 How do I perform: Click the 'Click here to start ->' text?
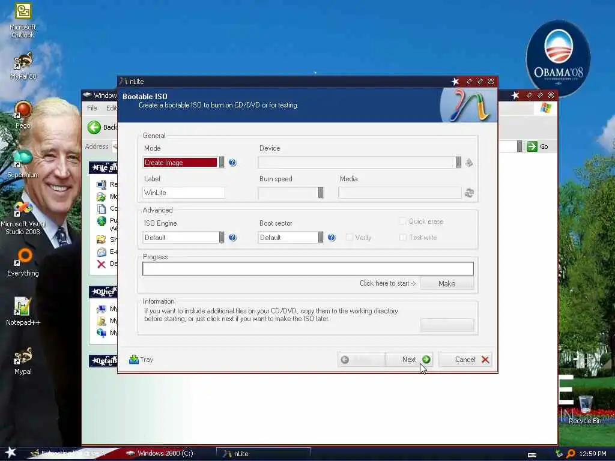click(387, 283)
